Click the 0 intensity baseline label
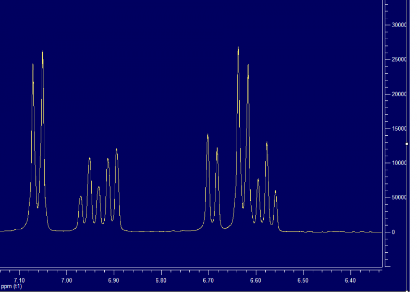This screenshot has width=417, height=292. (394, 232)
